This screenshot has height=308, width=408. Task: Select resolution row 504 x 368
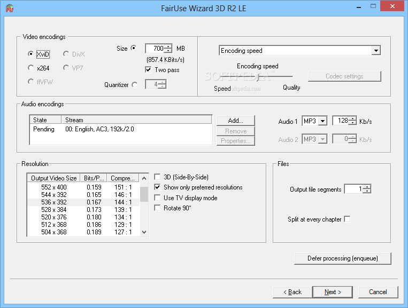pyautogui.click(x=83, y=232)
